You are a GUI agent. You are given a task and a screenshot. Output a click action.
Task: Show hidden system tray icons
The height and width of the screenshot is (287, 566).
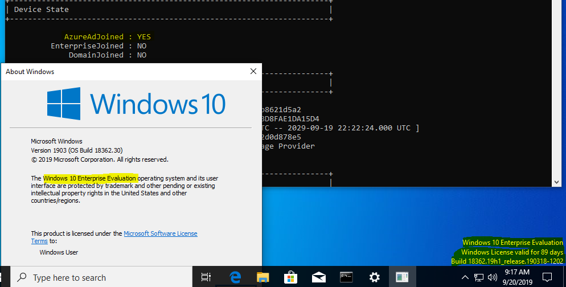click(x=465, y=277)
